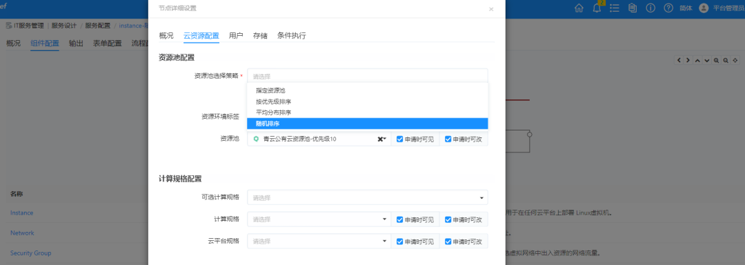Pan the canvas right with the arrow

tap(688, 60)
